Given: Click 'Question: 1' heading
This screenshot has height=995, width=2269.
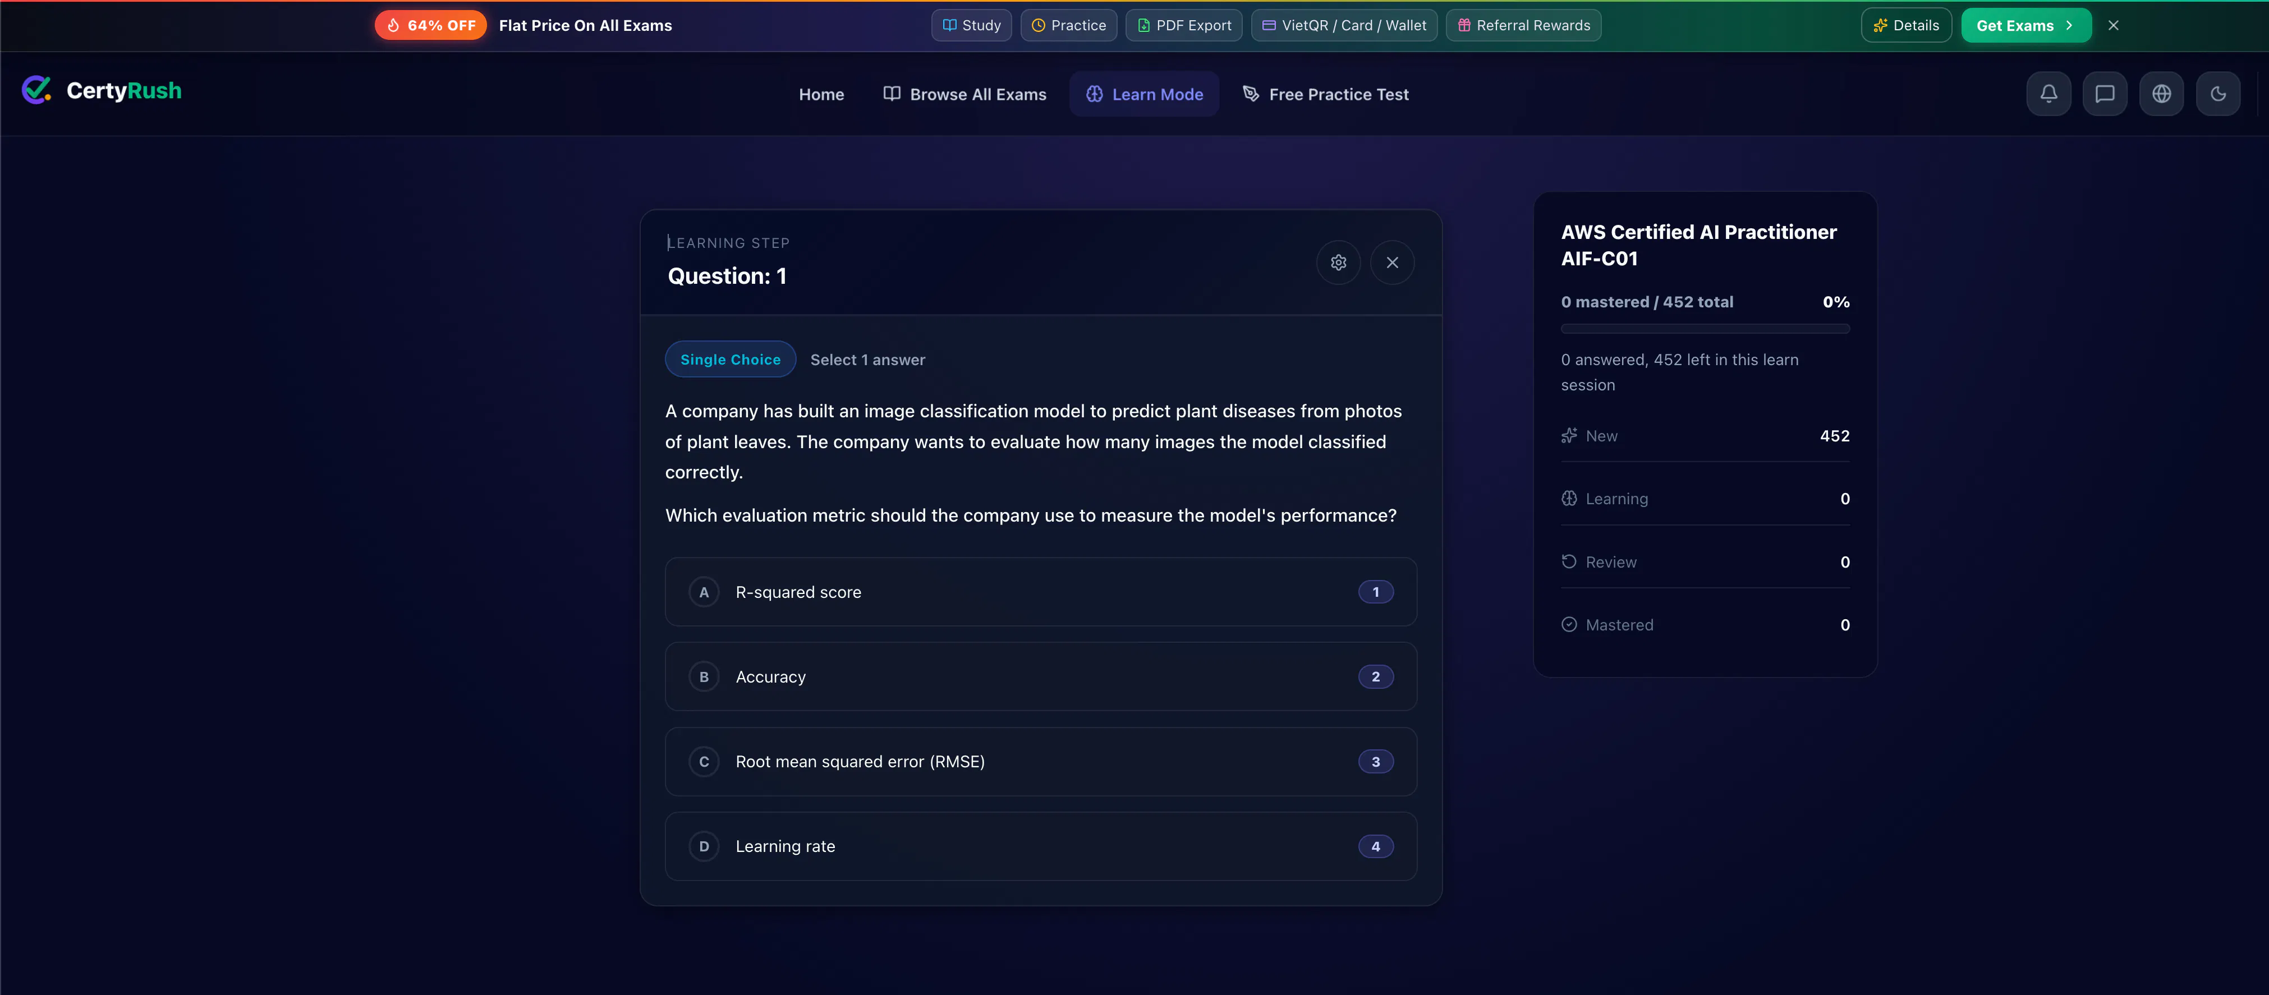Looking at the screenshot, I should [728, 277].
